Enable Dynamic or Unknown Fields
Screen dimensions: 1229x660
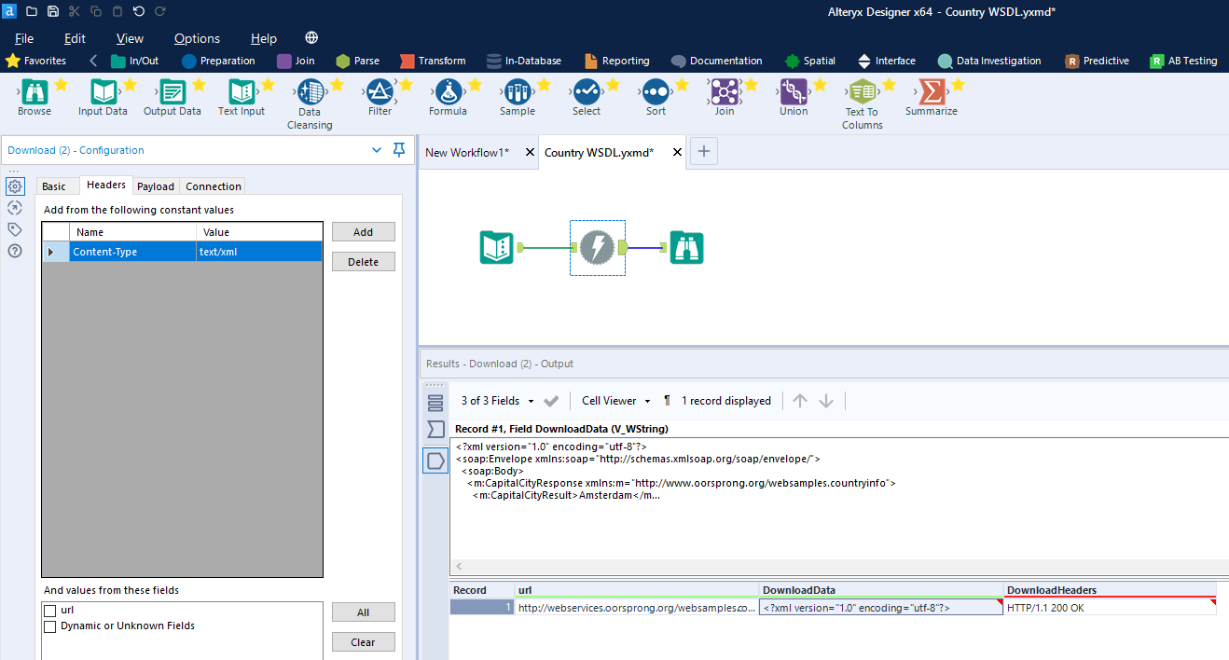coord(51,626)
